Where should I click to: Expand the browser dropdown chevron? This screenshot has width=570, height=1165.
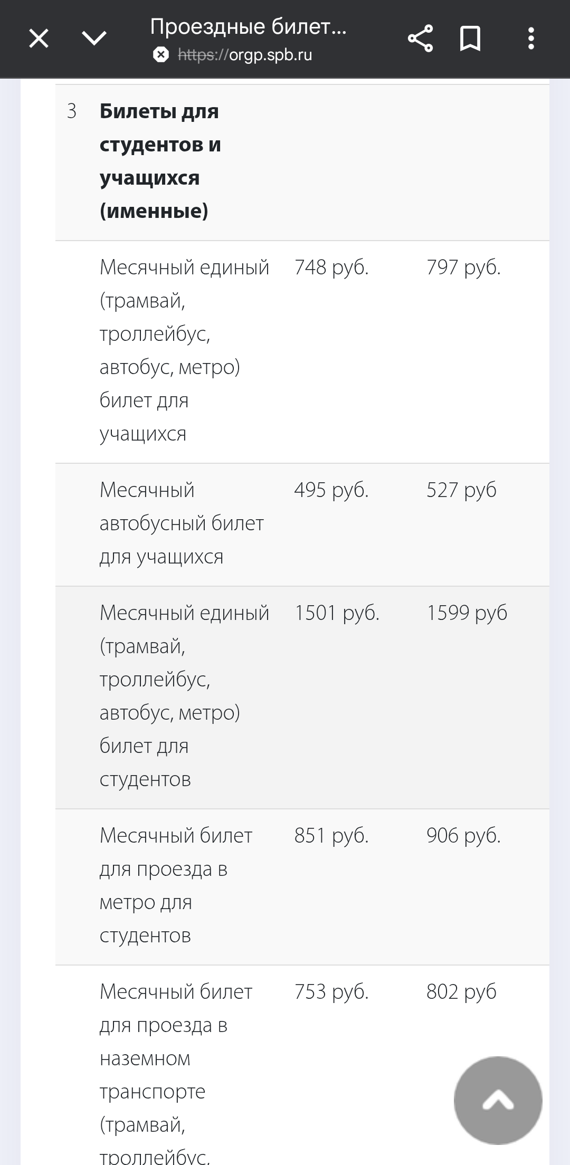pos(94,39)
